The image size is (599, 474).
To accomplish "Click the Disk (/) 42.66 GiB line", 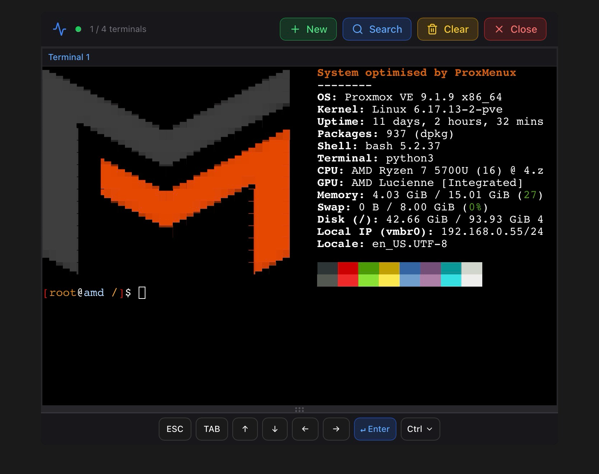I will pos(430,220).
